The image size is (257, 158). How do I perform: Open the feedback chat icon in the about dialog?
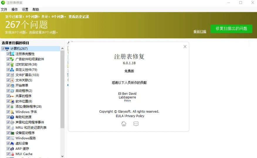(136, 124)
